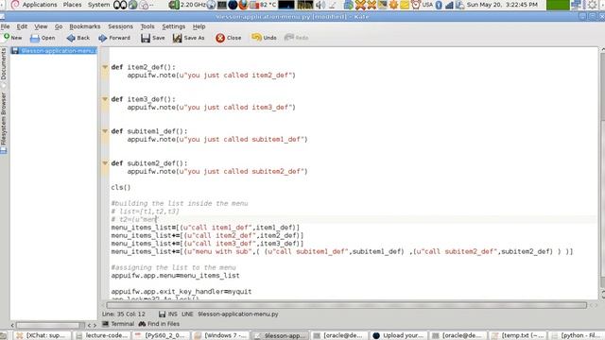
Task: Open the Edit menu
Action: click(22, 26)
